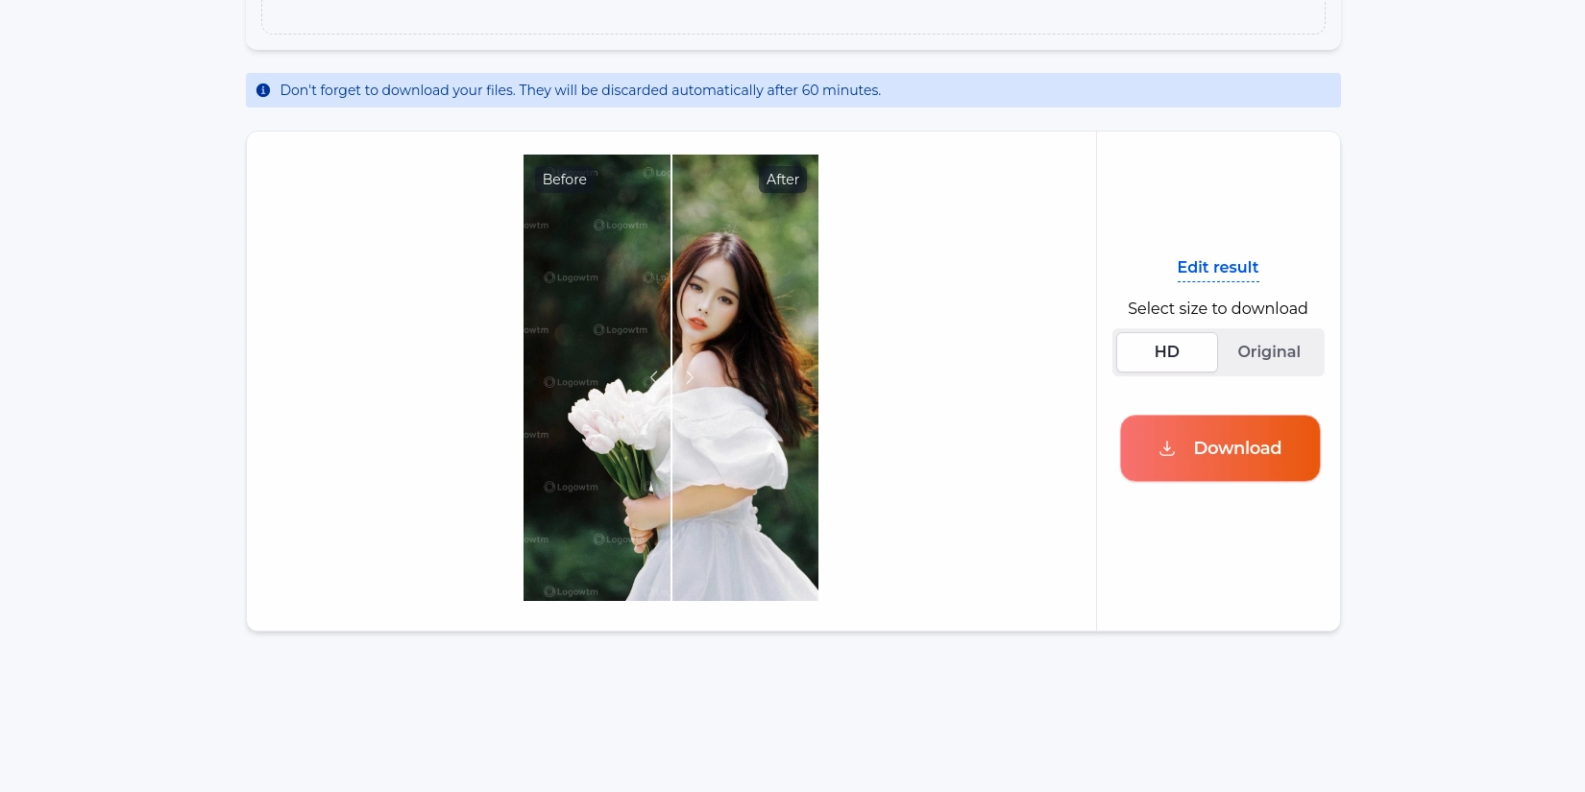Click the 60-minute discard notice text
Viewport: 1585px width, 792px height.
tap(580, 90)
